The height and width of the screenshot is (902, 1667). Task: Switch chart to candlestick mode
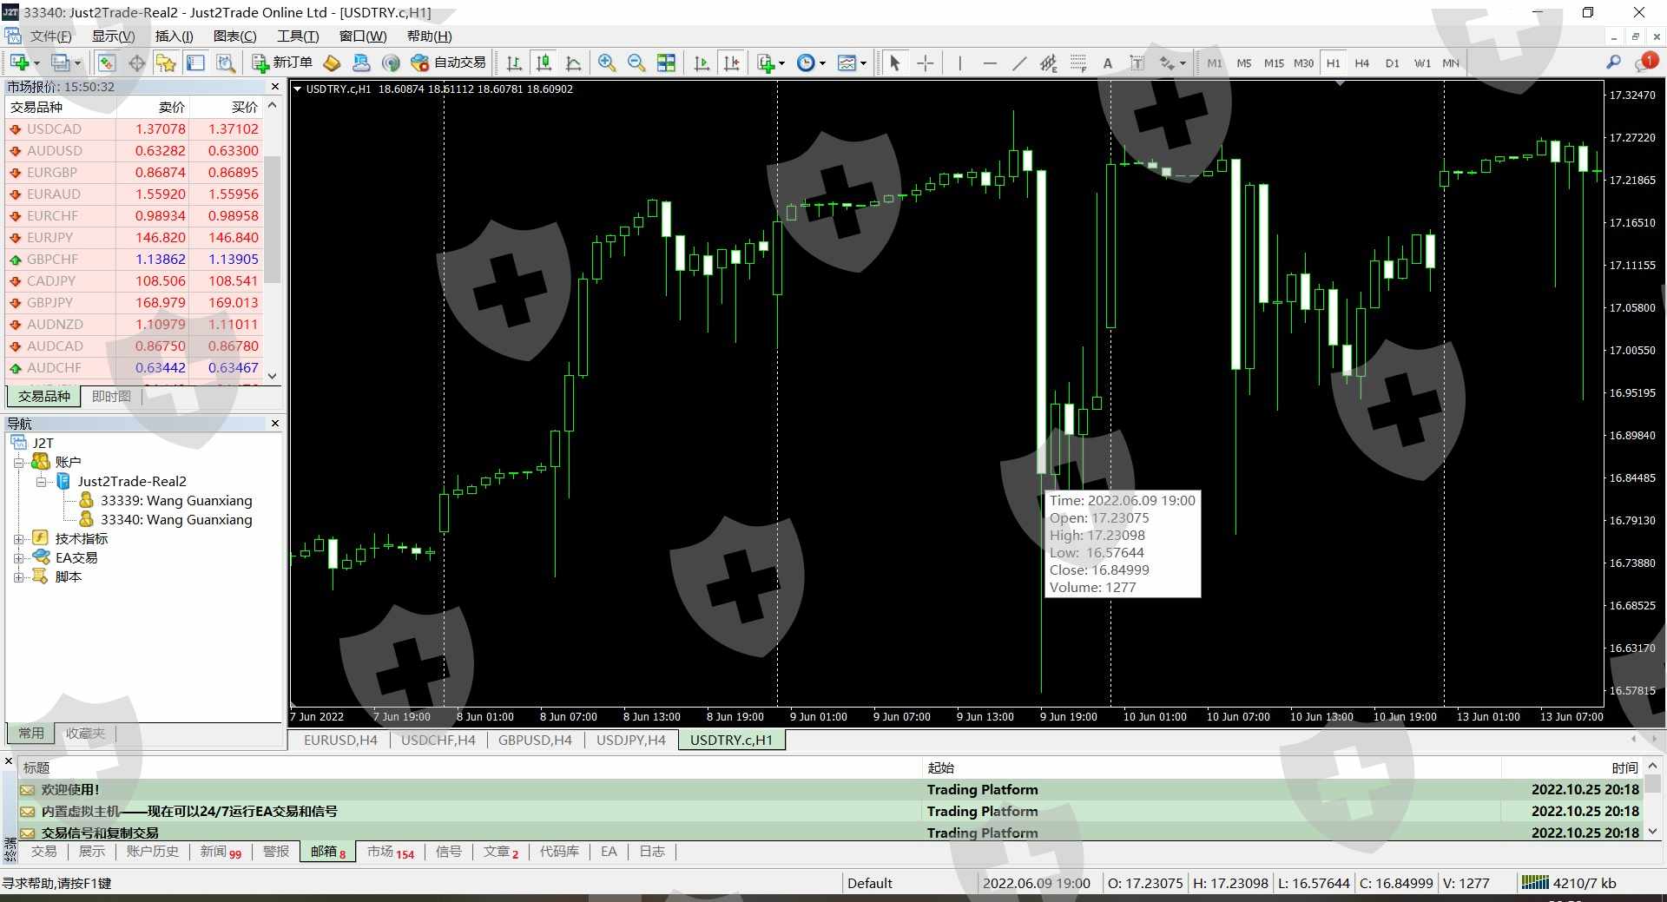tap(544, 63)
